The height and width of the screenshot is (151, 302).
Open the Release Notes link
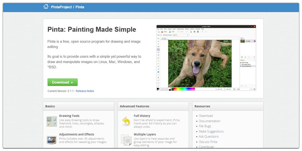point(85,91)
